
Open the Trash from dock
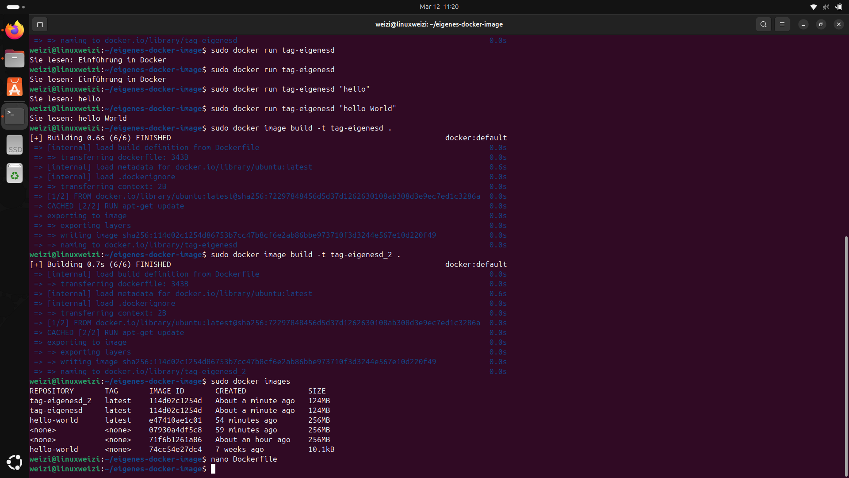pos(15,173)
